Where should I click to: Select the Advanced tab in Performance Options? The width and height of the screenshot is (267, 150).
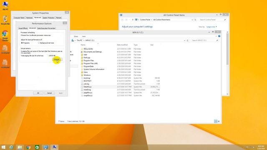tap(33, 28)
